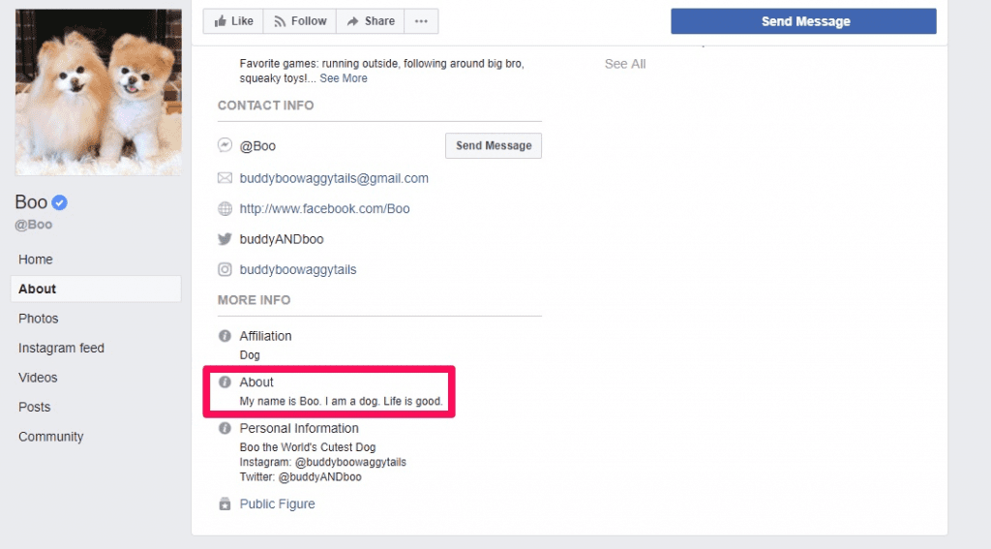Screen dimensions: 991x549
Task: Open the three-dot more options menu
Action: tap(421, 21)
